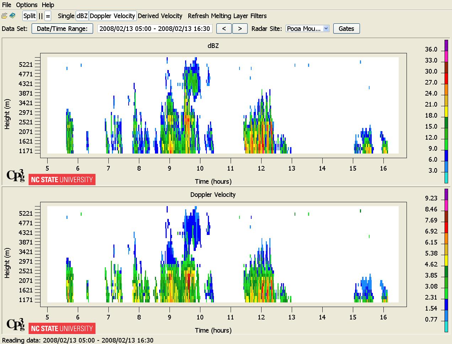Switch to Single view mode
The width and height of the screenshot is (452, 344).
click(66, 16)
